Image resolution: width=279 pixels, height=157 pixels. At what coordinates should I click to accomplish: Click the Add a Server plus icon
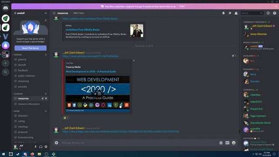pos(6,63)
